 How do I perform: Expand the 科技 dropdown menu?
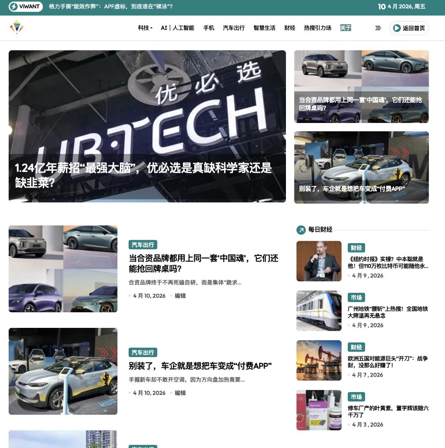click(x=145, y=28)
